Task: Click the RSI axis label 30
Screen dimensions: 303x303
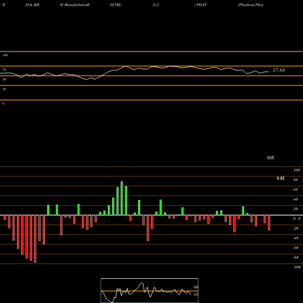Action: coord(4,89)
